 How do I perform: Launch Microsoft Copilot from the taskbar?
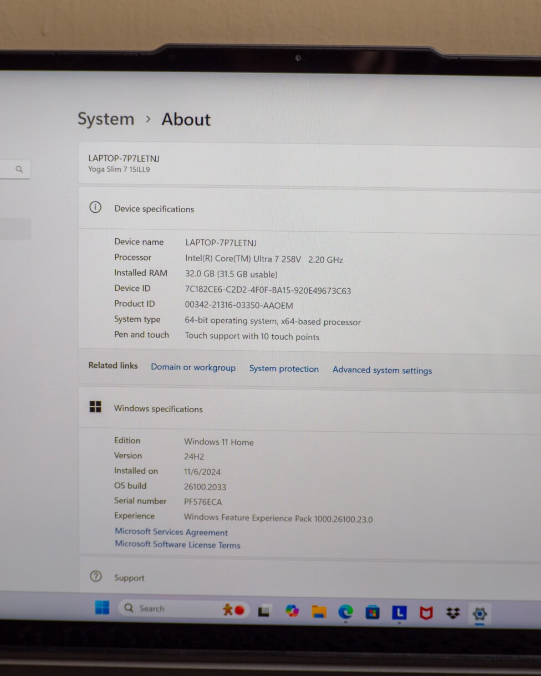pos(292,611)
